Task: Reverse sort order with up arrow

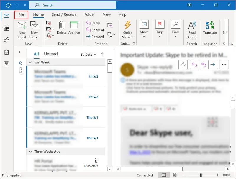Action: point(102,54)
